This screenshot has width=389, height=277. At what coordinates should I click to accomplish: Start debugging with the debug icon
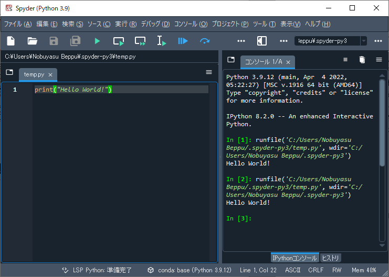click(183, 41)
